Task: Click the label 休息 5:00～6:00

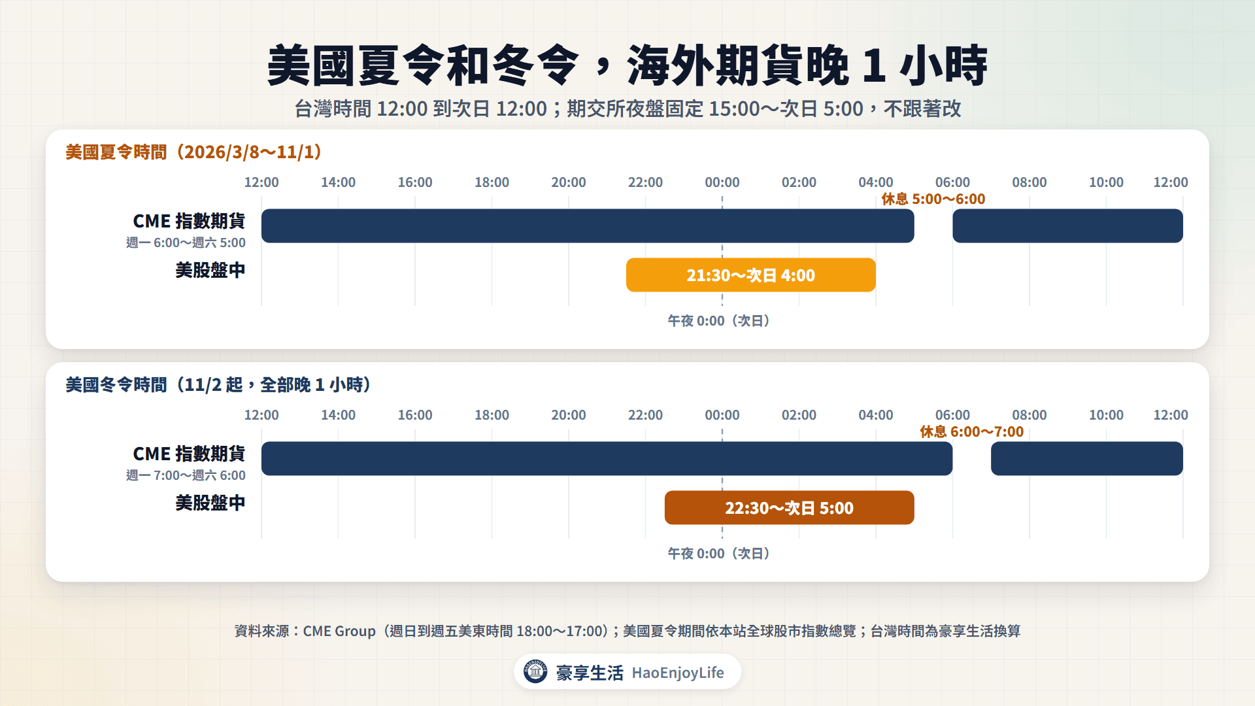Action: [933, 199]
